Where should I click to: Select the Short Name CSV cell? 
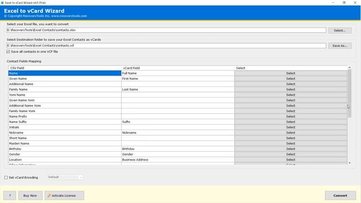point(65,138)
